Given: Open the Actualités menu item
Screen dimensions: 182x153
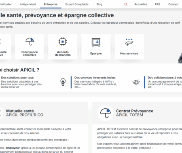Looking at the screenshot, I should [x=141, y=4].
